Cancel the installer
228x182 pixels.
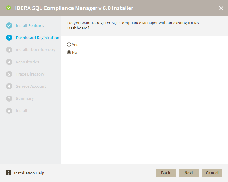pos(212,173)
